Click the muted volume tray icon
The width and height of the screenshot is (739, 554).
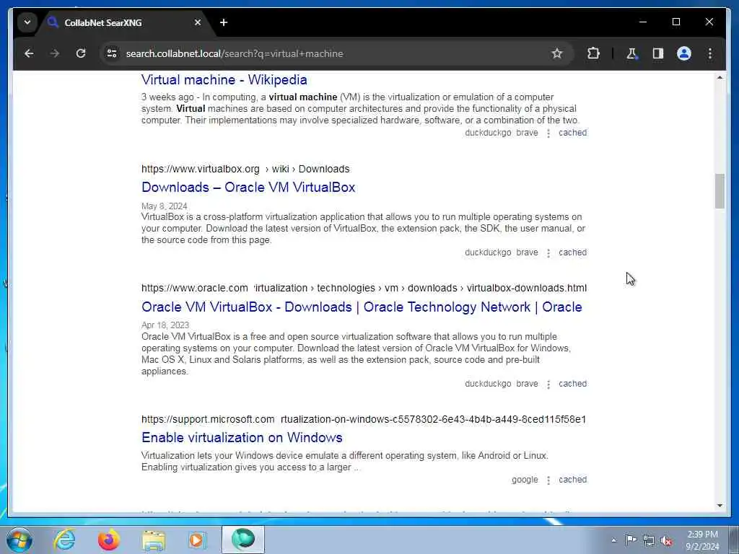coord(666,540)
